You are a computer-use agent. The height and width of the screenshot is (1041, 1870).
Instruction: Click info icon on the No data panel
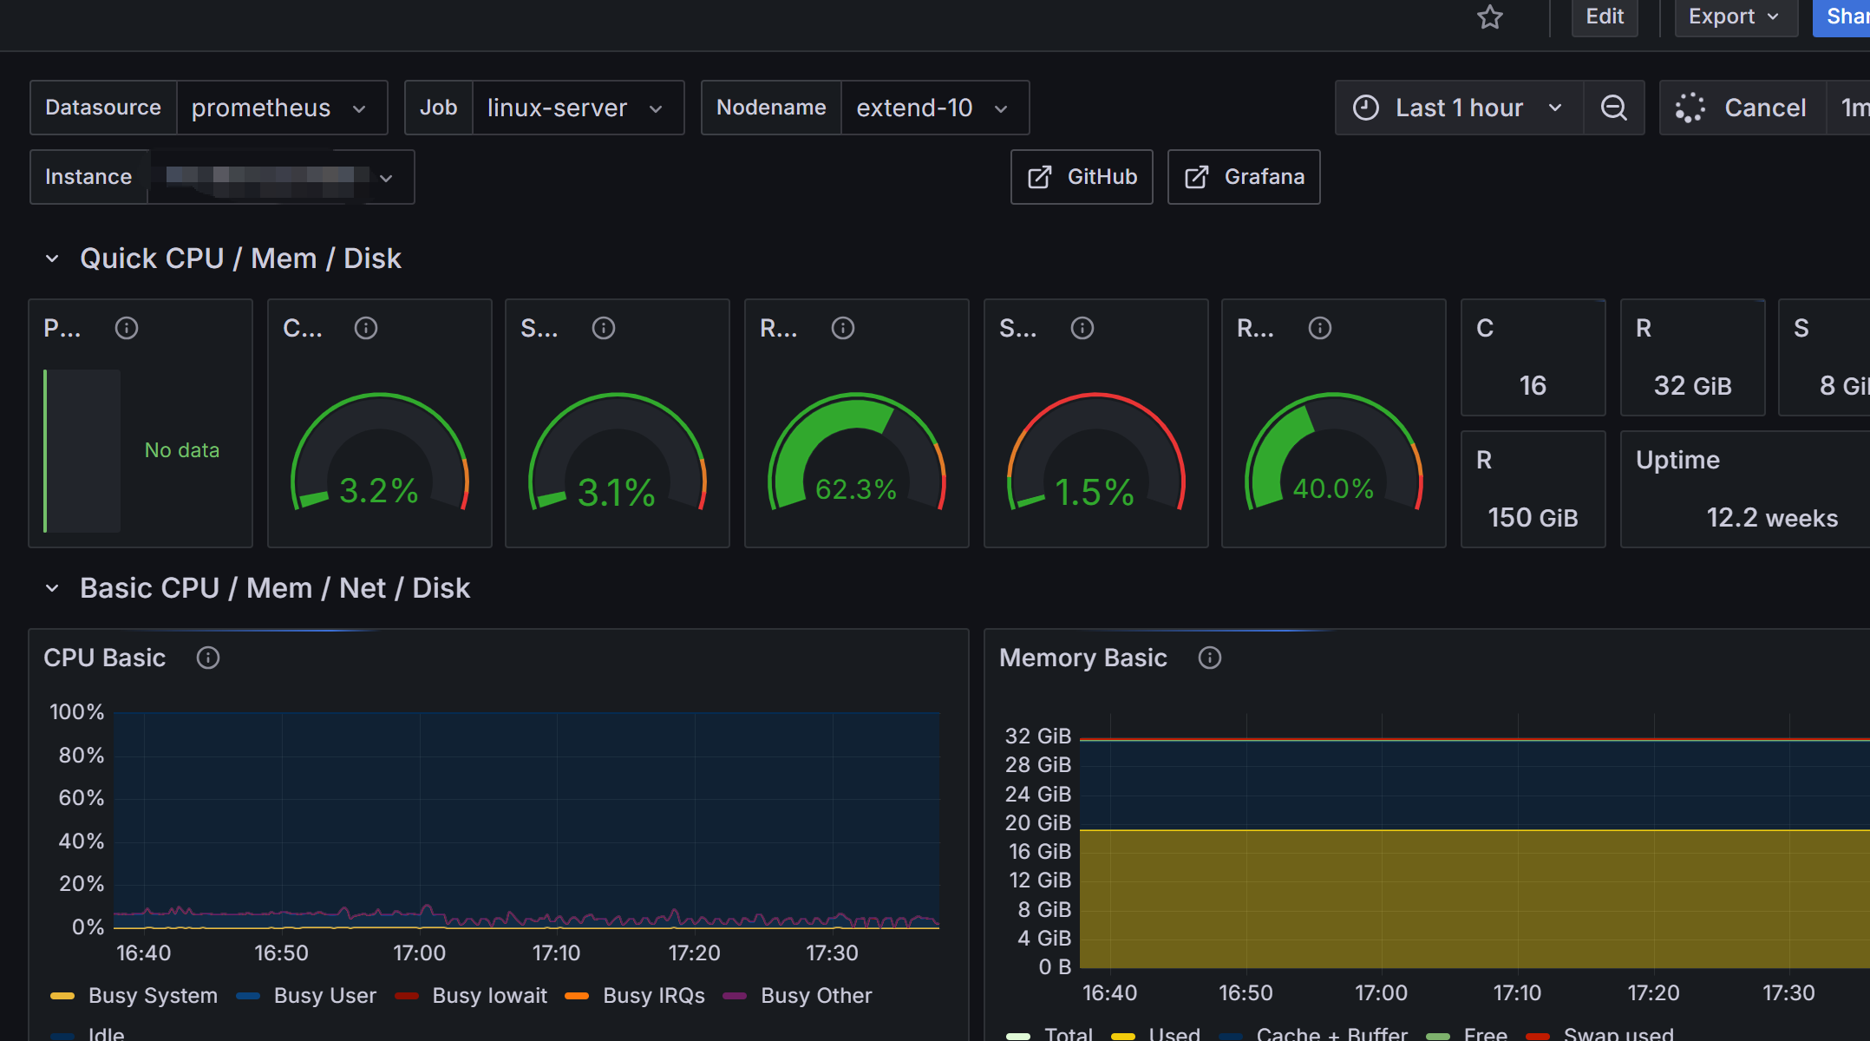(x=127, y=328)
